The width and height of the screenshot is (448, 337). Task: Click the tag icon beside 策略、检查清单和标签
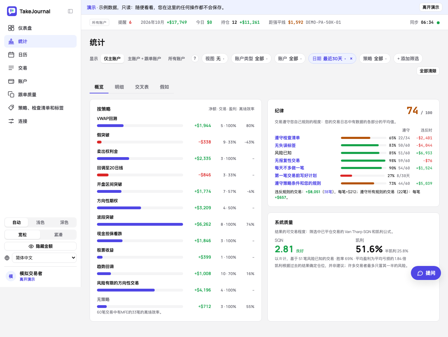pos(11,108)
